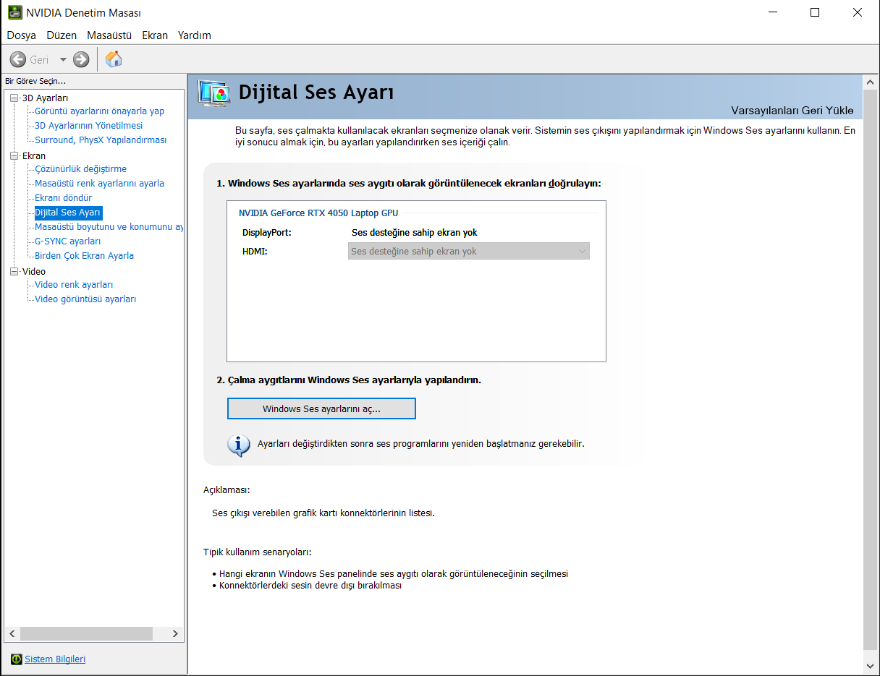Click the blue info icon near restart note
Viewport: 880px width, 676px height.
tap(239, 445)
